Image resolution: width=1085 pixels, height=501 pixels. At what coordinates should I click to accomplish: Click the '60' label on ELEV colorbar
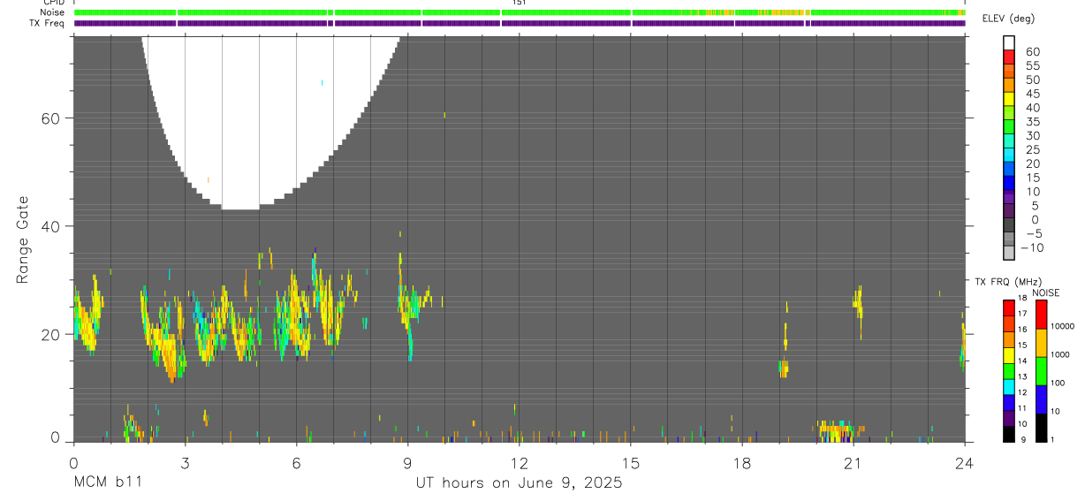tap(1031, 52)
